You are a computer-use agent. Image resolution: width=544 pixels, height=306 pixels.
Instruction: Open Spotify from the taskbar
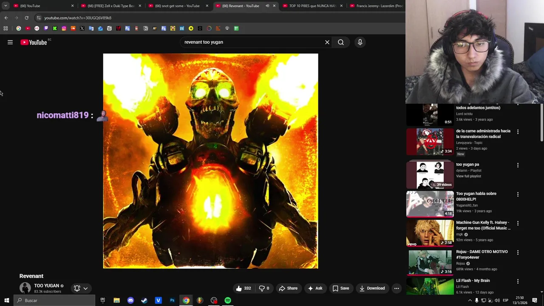point(228,300)
